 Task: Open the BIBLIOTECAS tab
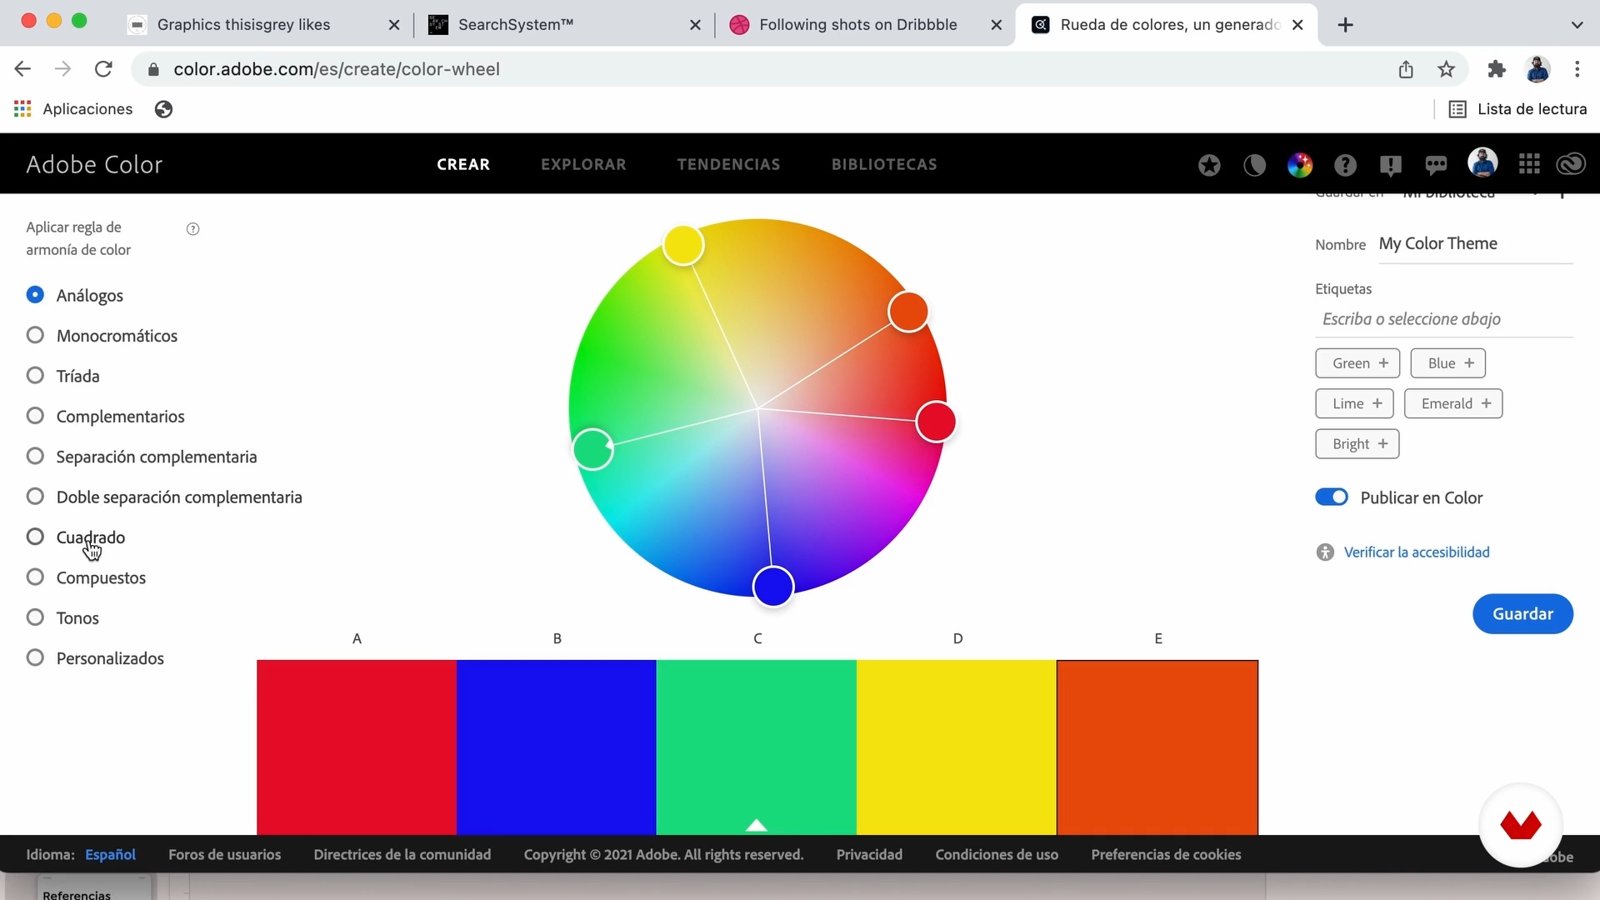point(884,165)
